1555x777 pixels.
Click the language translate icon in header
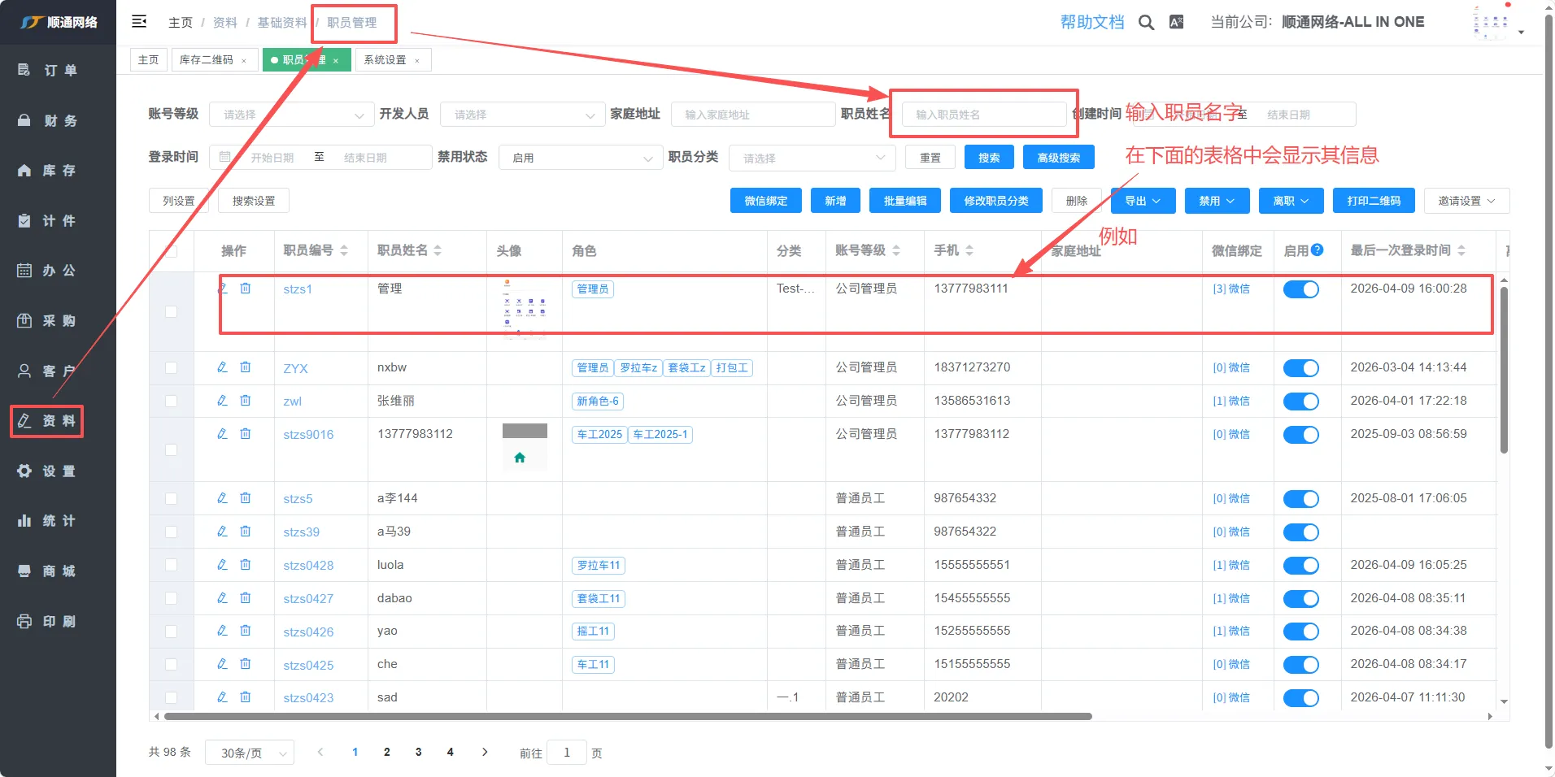[1176, 23]
